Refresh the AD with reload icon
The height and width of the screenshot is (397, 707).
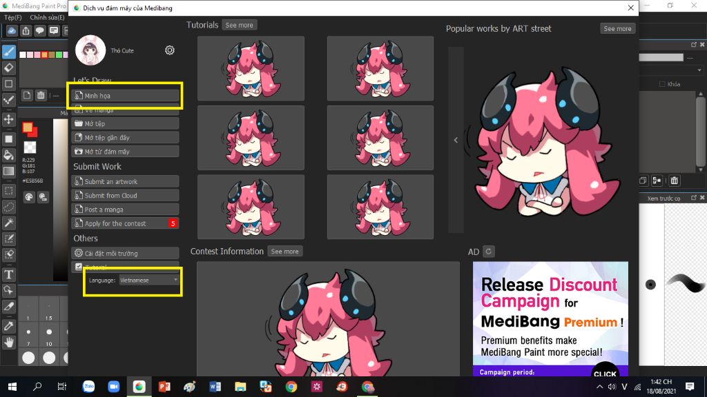pos(488,251)
